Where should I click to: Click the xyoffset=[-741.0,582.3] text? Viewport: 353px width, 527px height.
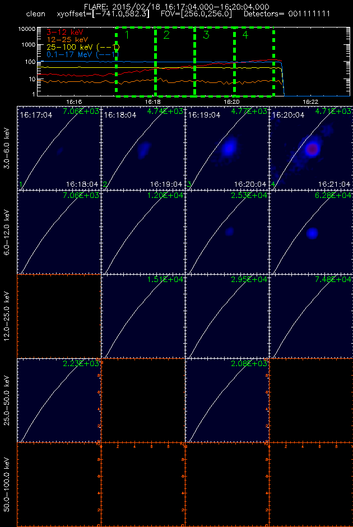104,15
